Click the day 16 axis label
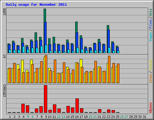 coord(77,117)
